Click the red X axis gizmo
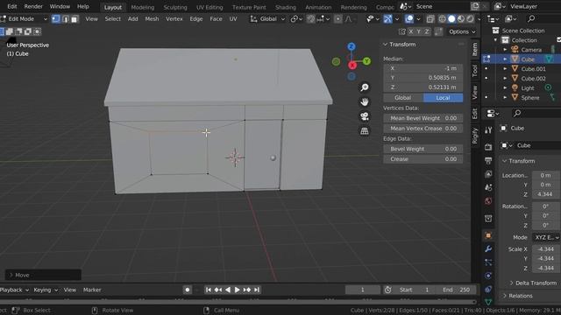The image size is (561, 315). tap(352, 66)
